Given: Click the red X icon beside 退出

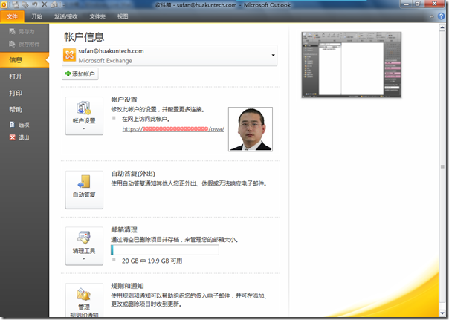Looking at the screenshot, I should click(12, 137).
